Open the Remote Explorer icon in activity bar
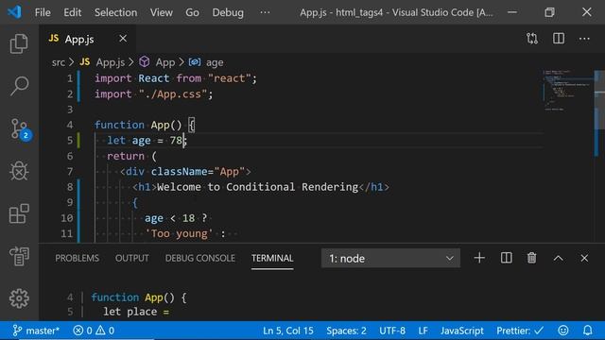The image size is (605, 340). 19,256
